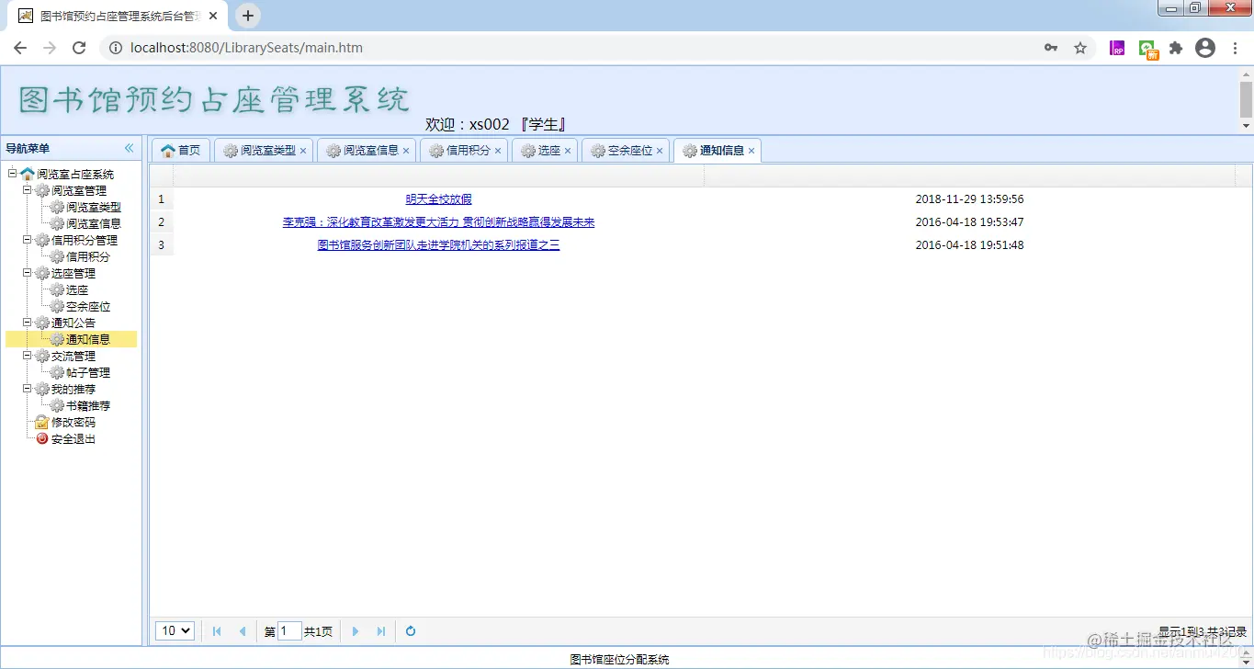Image resolution: width=1254 pixels, height=669 pixels.
Task: Collapse the navigation menu with the double-arrow icon
Action: pos(129,148)
